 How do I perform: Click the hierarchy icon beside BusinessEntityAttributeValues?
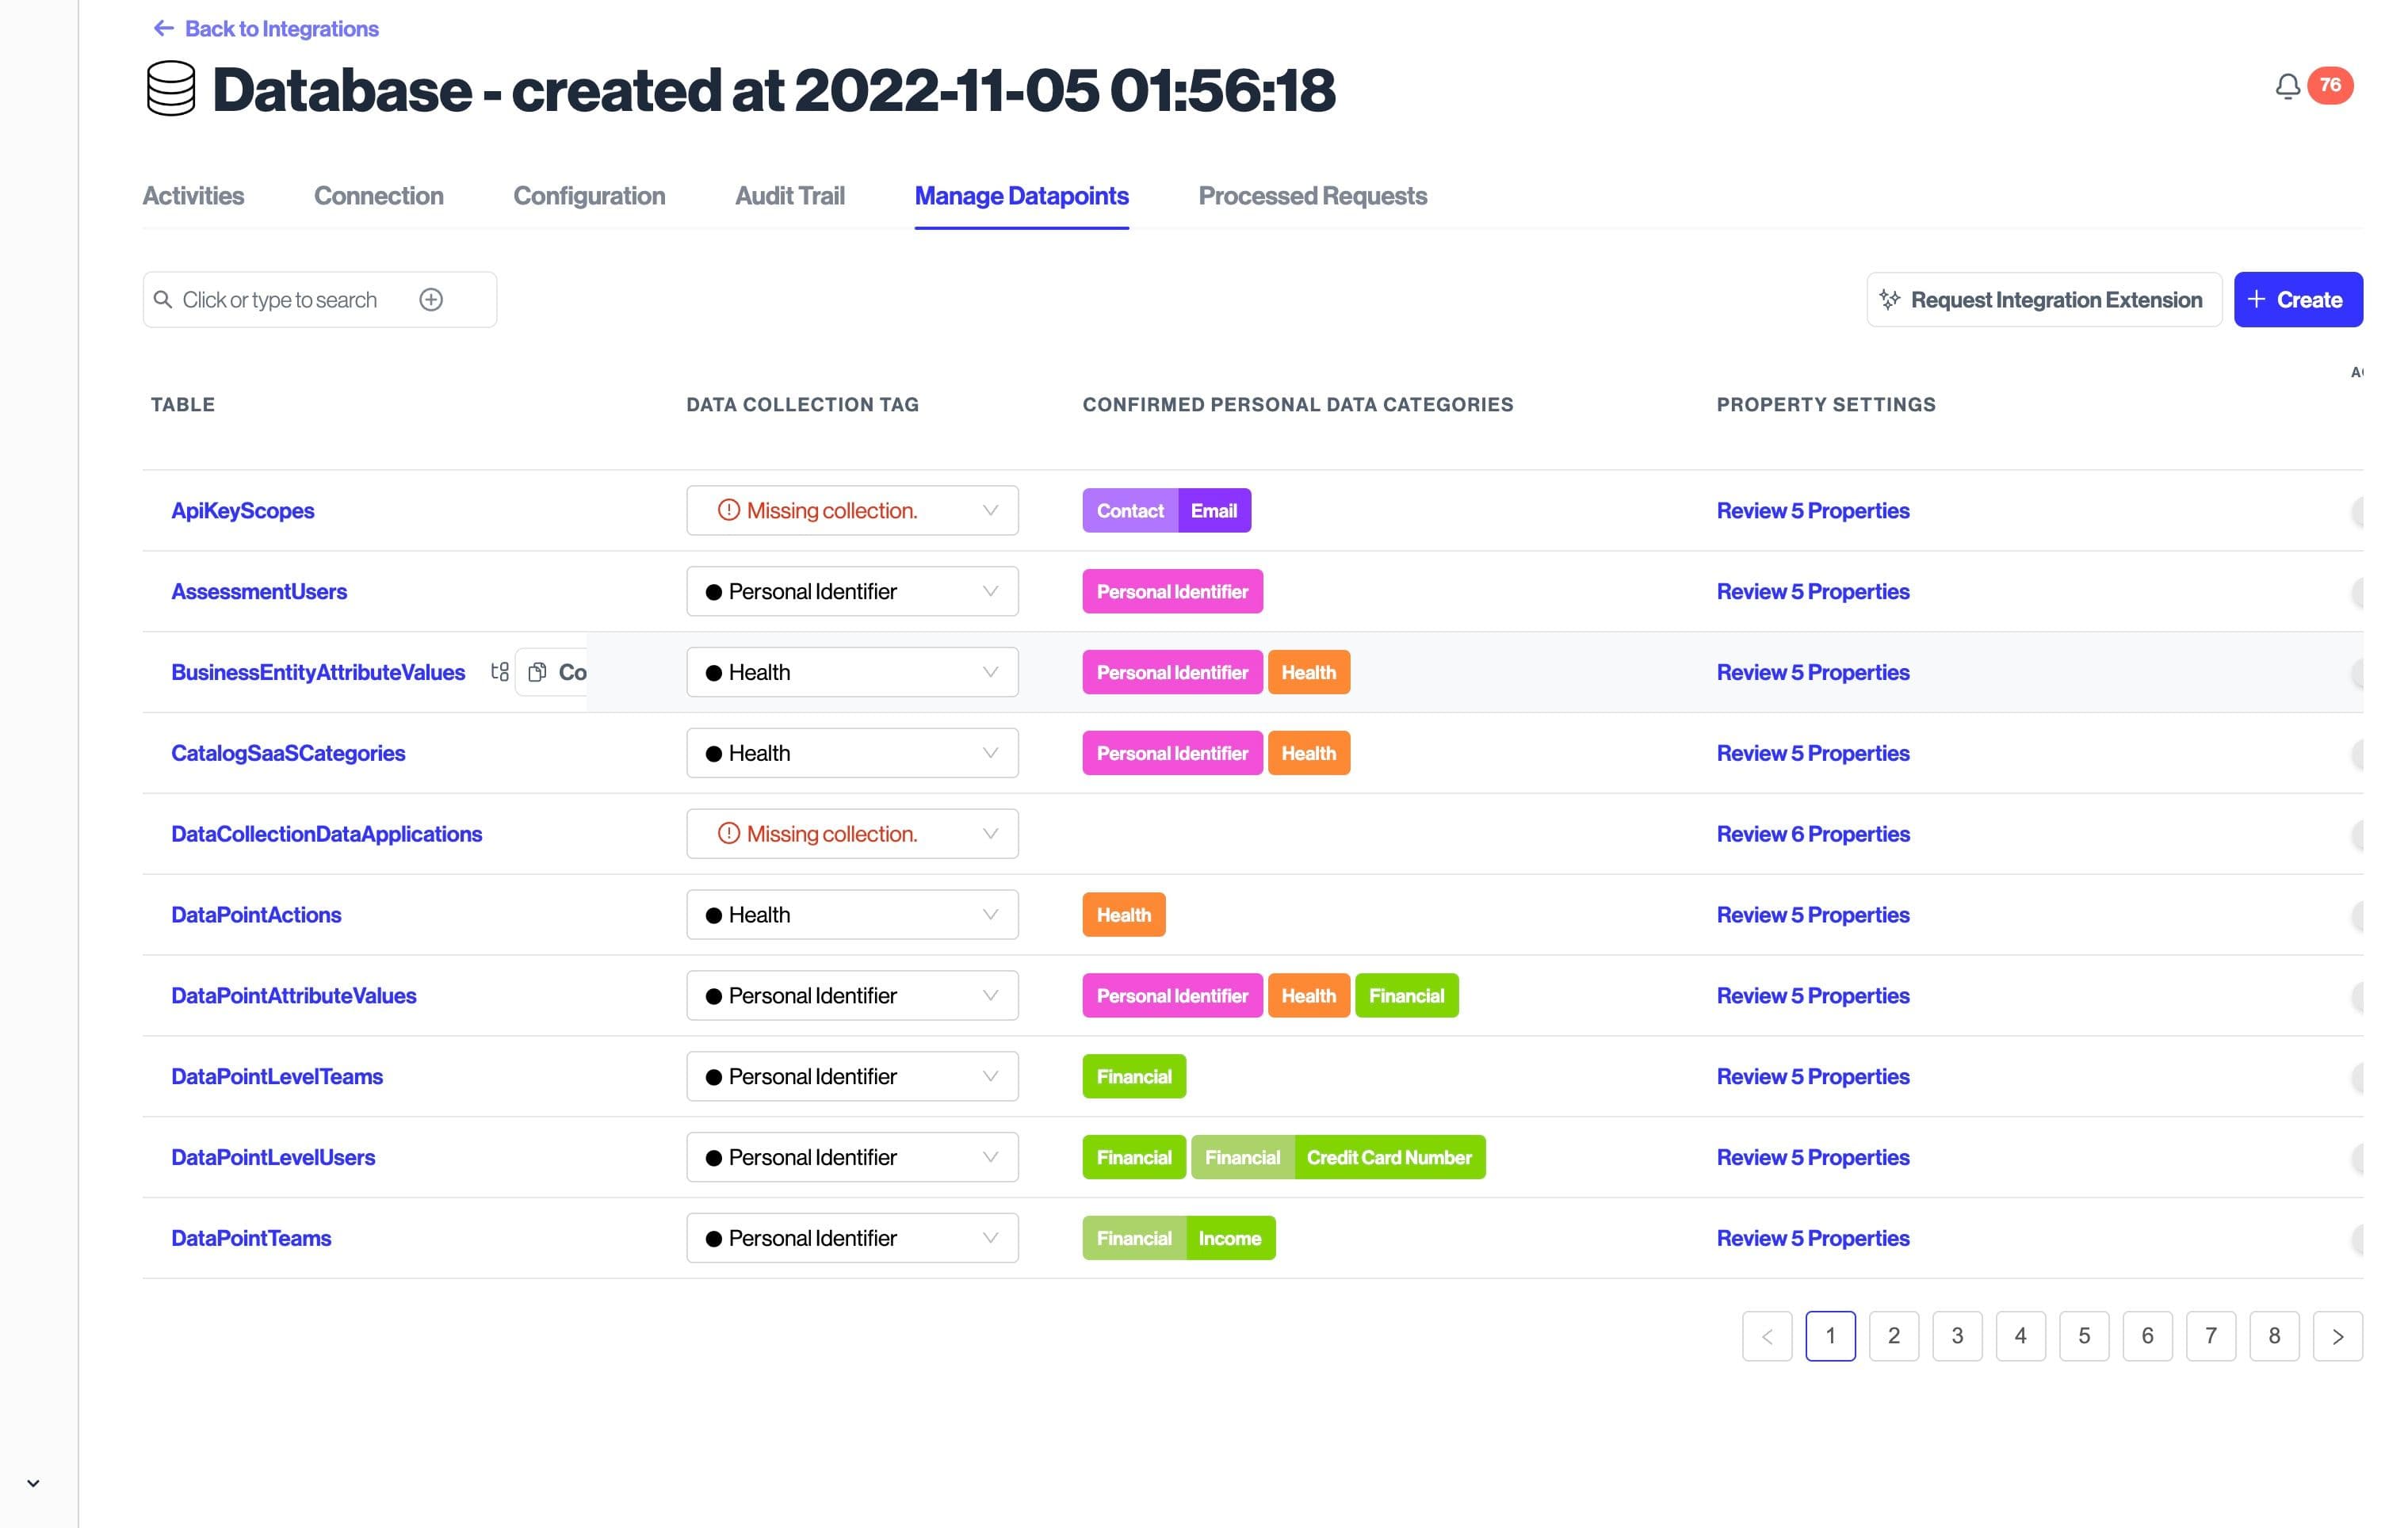[500, 672]
